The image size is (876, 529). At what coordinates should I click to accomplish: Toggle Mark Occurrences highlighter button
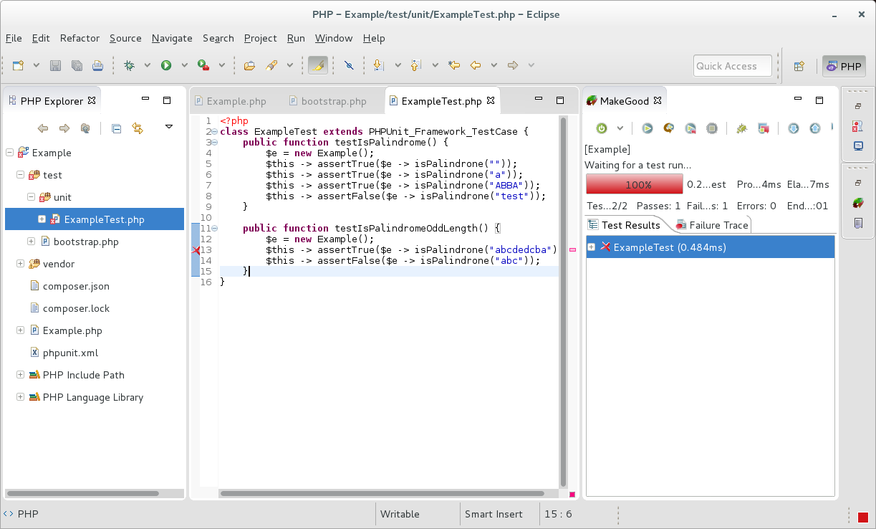[x=318, y=65]
